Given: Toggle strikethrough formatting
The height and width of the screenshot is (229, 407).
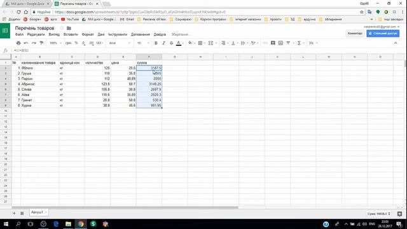Looking at the screenshot, I should coord(171,43).
